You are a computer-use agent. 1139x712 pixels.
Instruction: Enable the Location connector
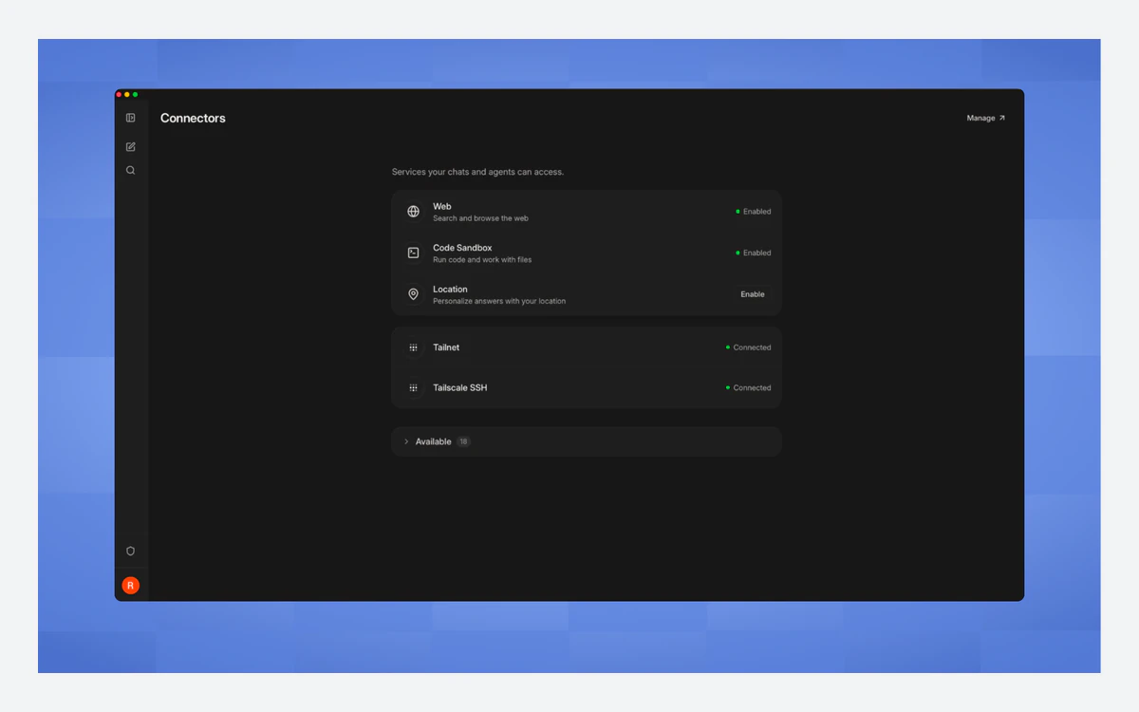(x=753, y=294)
